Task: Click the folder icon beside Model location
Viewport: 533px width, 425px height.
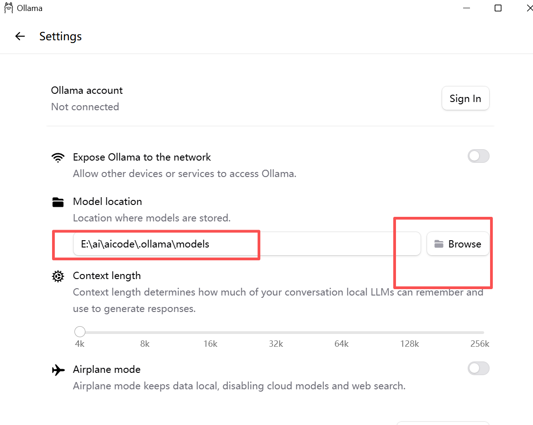Action: [58, 202]
